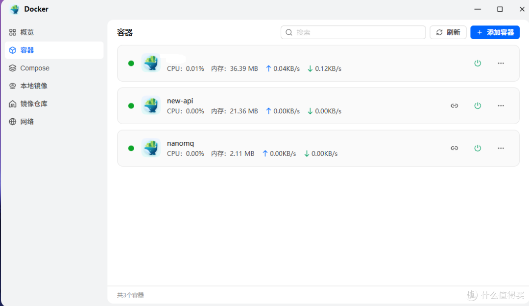This screenshot has width=529, height=306.
Task: Click the 添加容器 add container button
Action: 495,32
